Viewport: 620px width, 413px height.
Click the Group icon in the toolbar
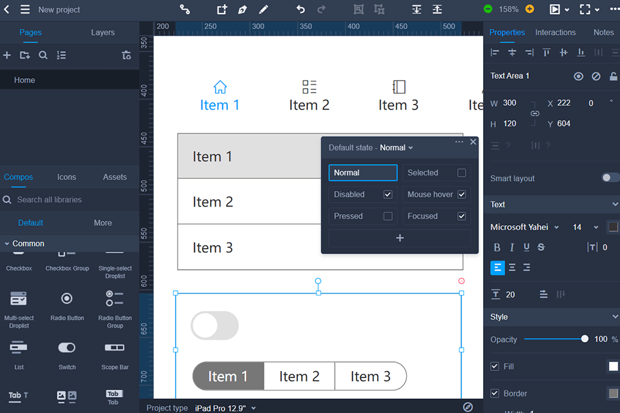click(358, 9)
